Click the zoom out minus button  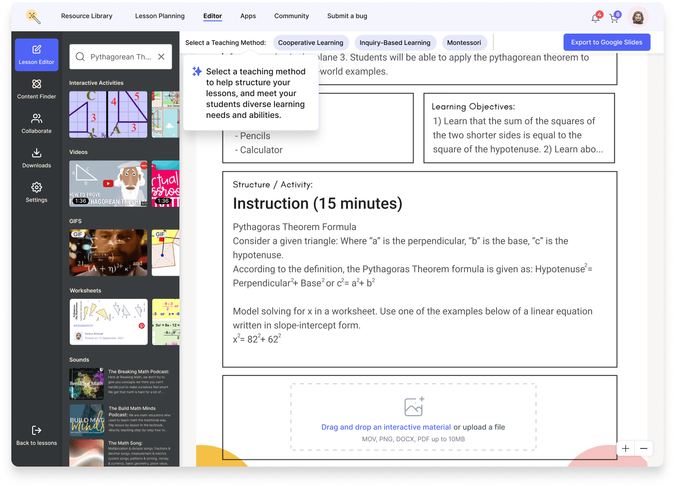point(644,448)
